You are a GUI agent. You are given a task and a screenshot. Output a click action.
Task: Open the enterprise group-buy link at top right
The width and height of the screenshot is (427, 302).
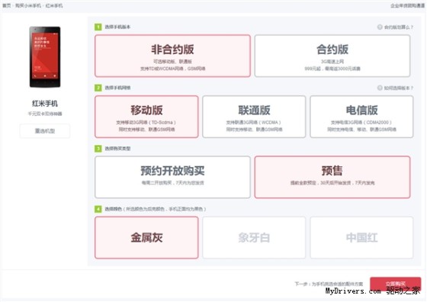407,5
